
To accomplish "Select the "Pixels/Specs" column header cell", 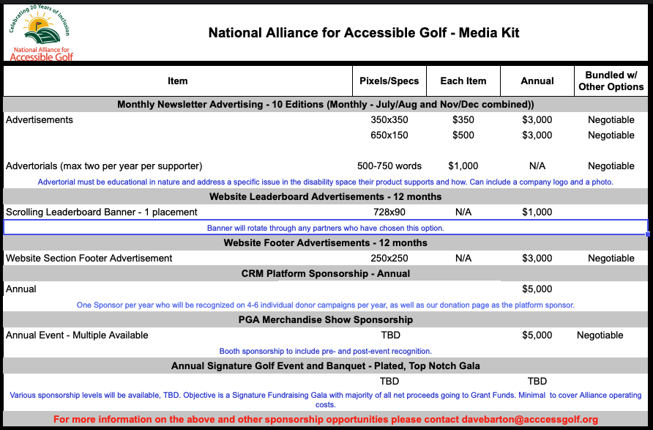I will pyautogui.click(x=389, y=81).
